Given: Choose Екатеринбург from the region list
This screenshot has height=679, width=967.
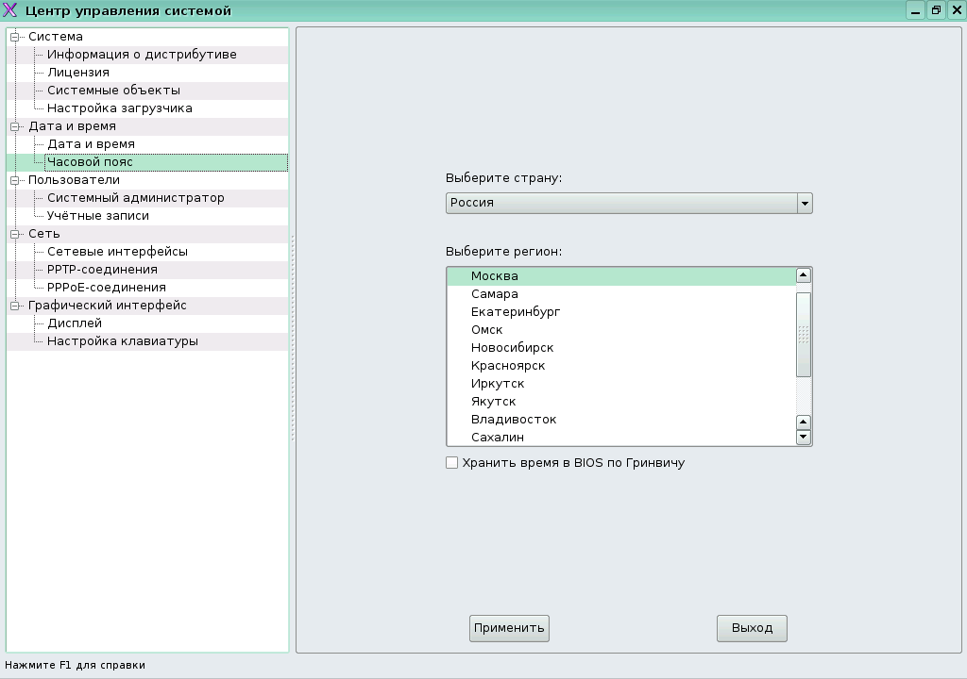Looking at the screenshot, I should 516,312.
